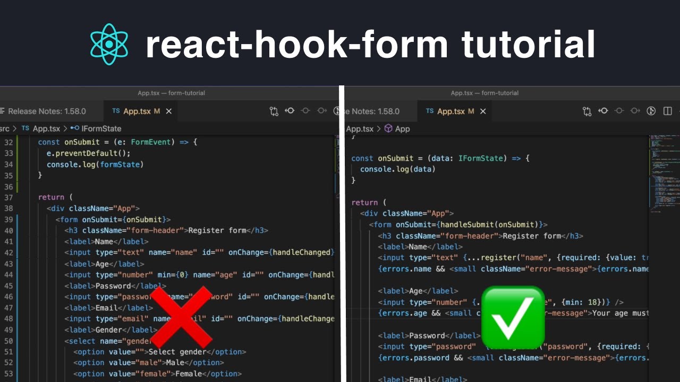
Task: Click left window title 'App.tsx — form-tutorial'
Action: tap(171, 93)
